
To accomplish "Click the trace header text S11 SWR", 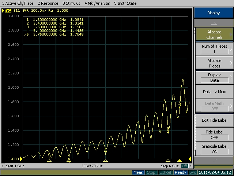I will point(21,11).
